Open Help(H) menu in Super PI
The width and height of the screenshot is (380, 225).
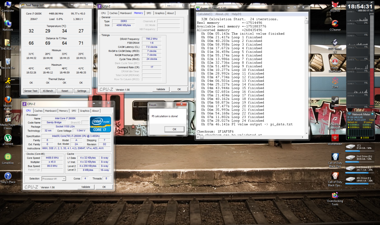coord(237,14)
